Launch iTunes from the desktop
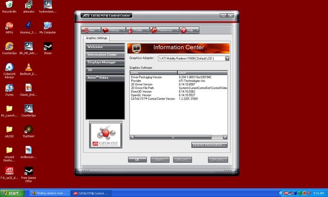 (9, 90)
